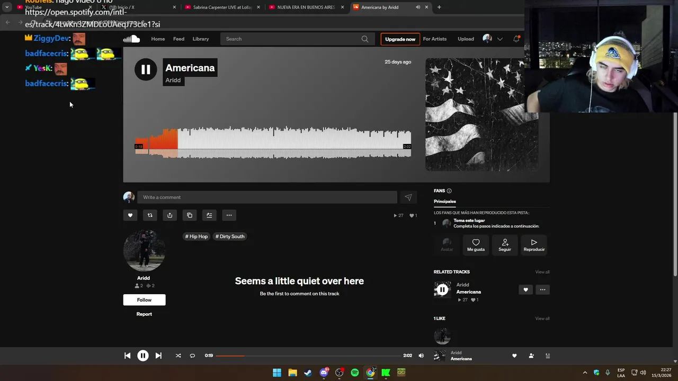Image resolution: width=678 pixels, height=381 pixels.
Task: Click the Write a comment field
Action: pyautogui.click(x=267, y=197)
